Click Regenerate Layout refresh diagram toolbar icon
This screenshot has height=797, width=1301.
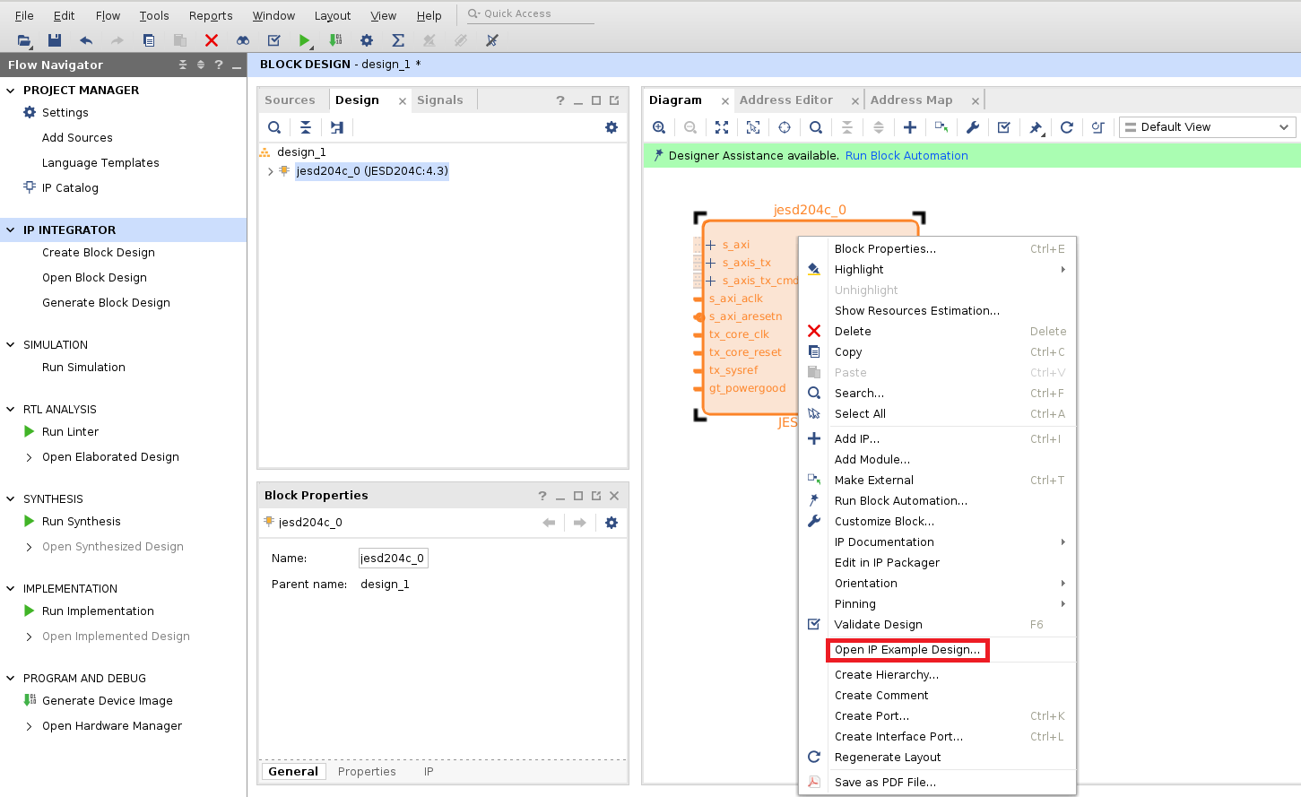pyautogui.click(x=1067, y=127)
